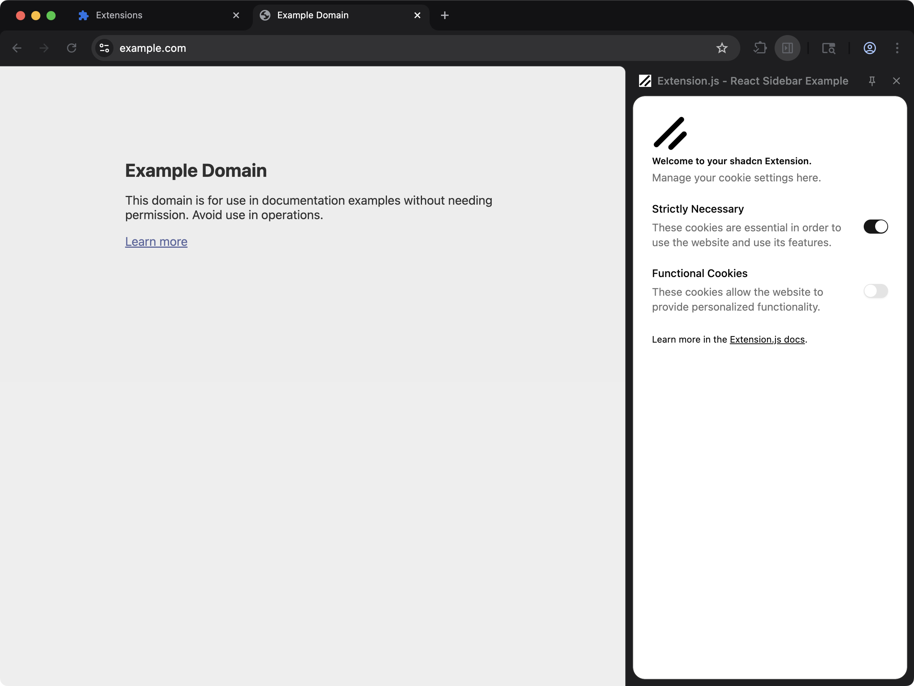The image size is (914, 686).
Task: Click the reload page icon
Action: coord(71,48)
